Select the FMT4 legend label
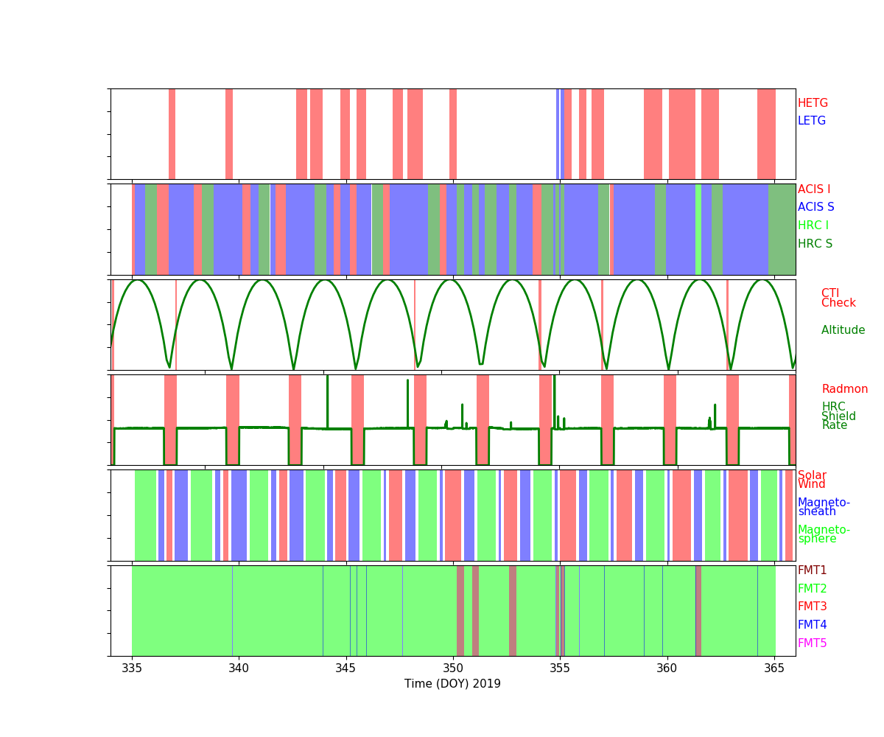This screenshot has width=884, height=737. click(812, 625)
